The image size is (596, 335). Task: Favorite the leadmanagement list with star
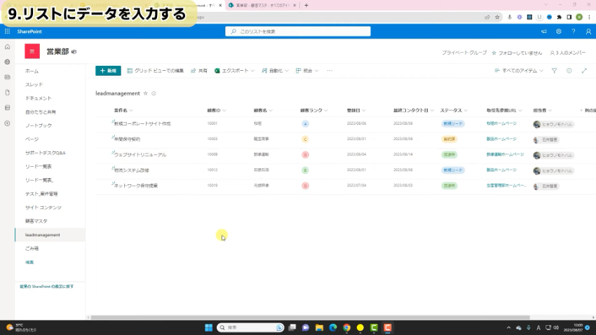tap(146, 93)
